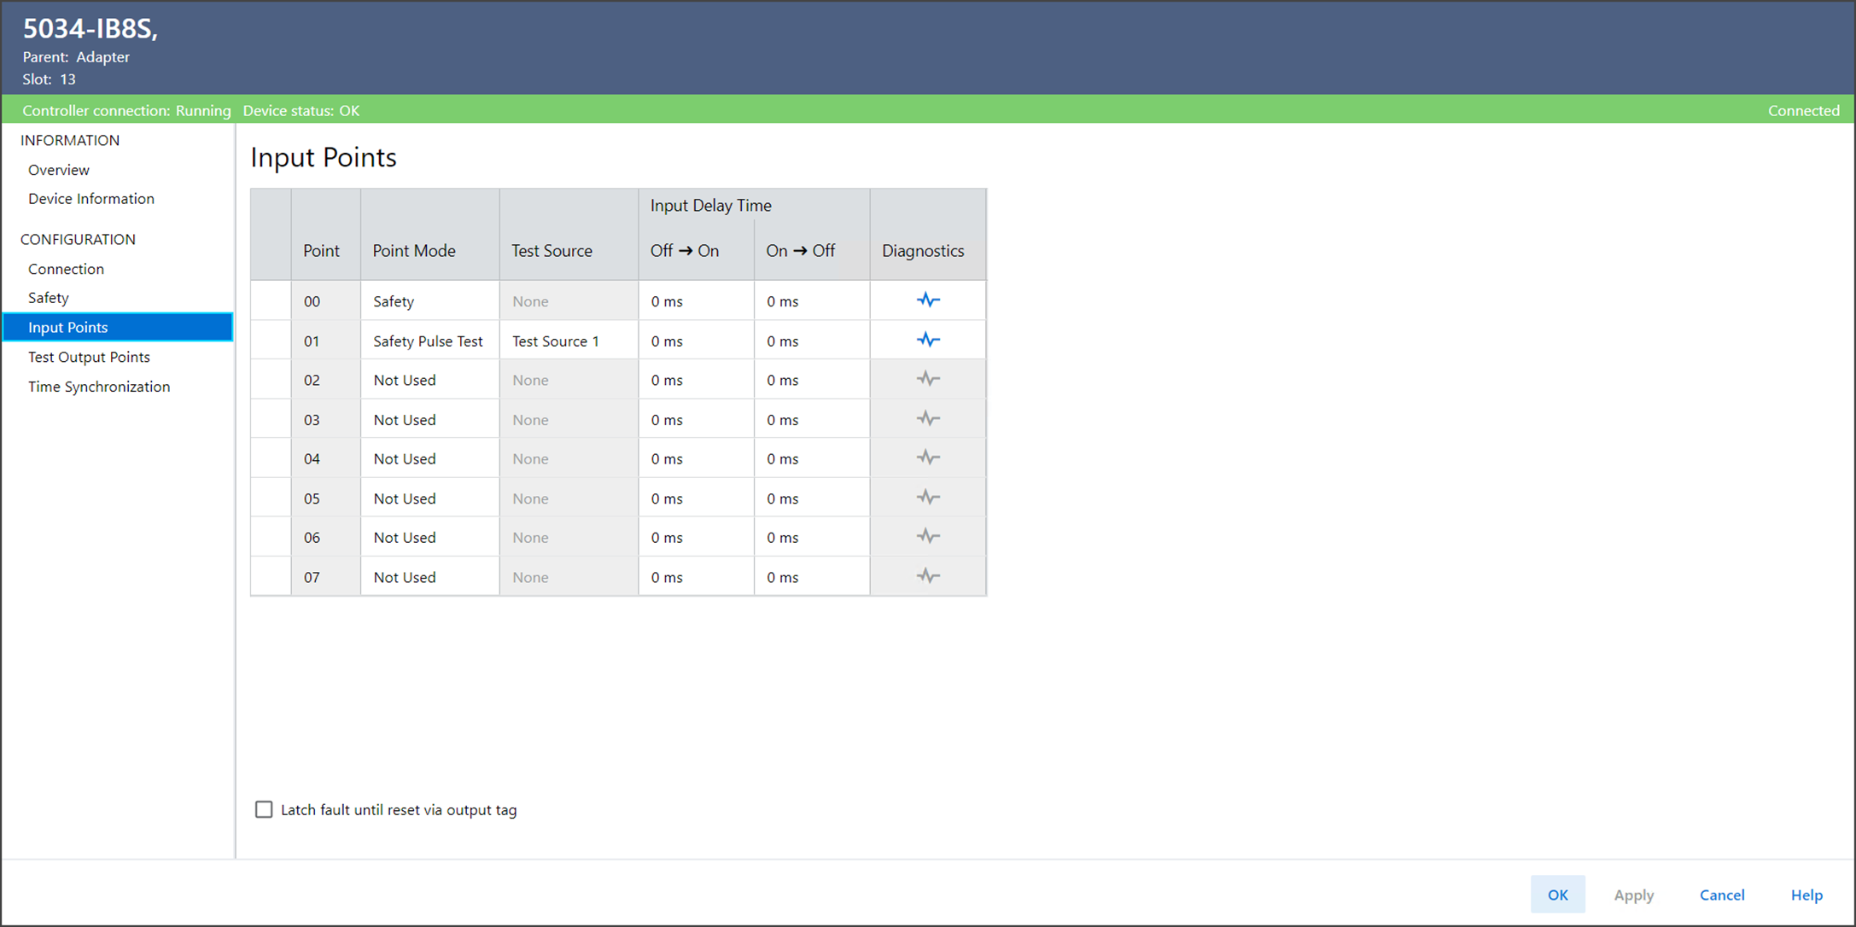
Task: Open Point Mode dropdown for point 00
Action: tap(429, 301)
